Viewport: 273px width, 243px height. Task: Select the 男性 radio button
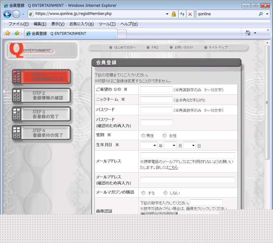(x=143, y=136)
